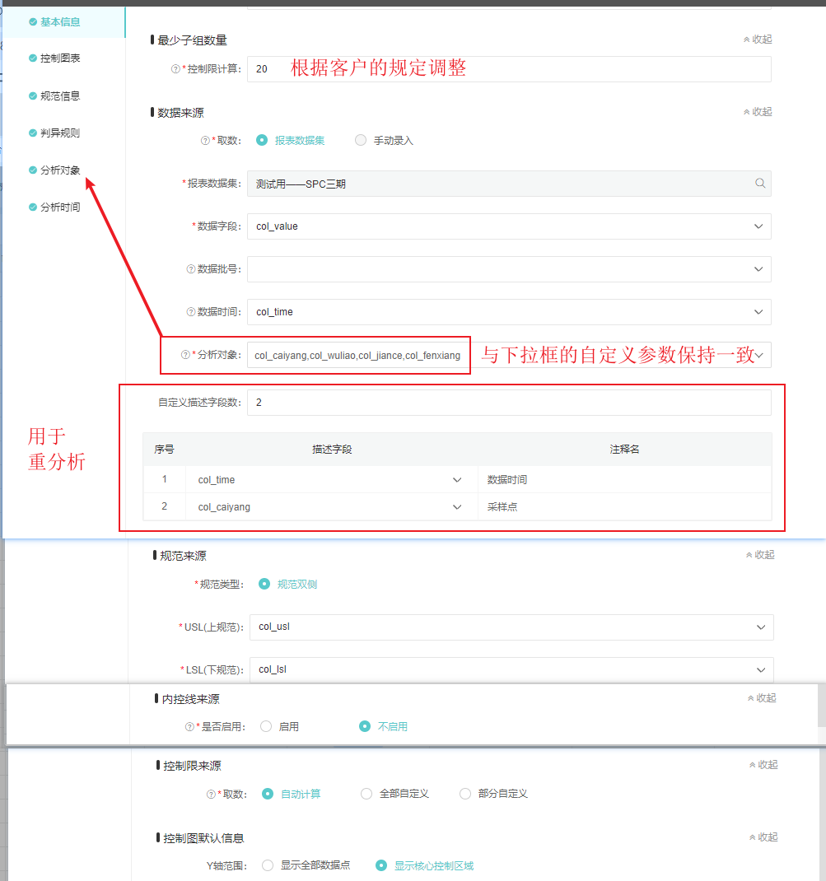
Task: Select 手动录入 radio option
Action: tap(361, 141)
